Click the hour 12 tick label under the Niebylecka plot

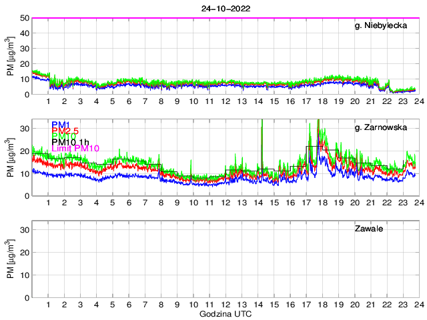coord(226,101)
